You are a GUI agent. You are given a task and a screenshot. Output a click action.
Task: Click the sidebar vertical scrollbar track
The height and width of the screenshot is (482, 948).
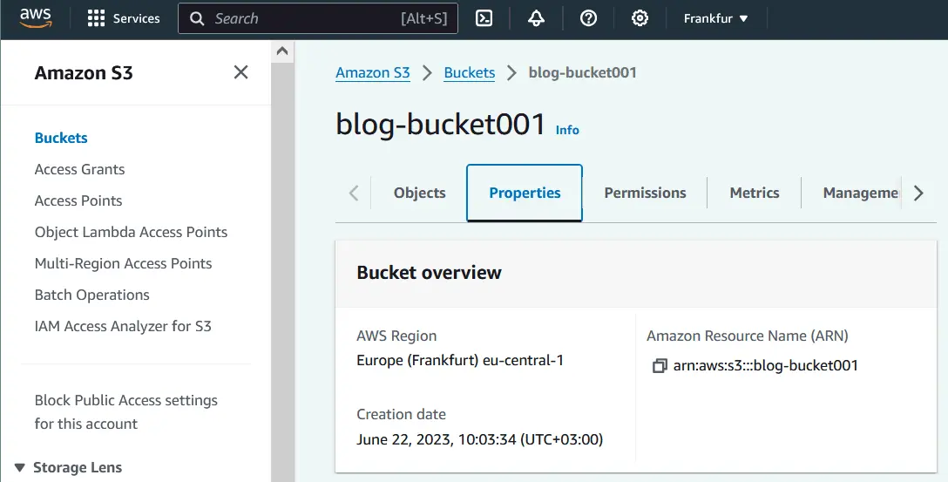click(x=282, y=272)
